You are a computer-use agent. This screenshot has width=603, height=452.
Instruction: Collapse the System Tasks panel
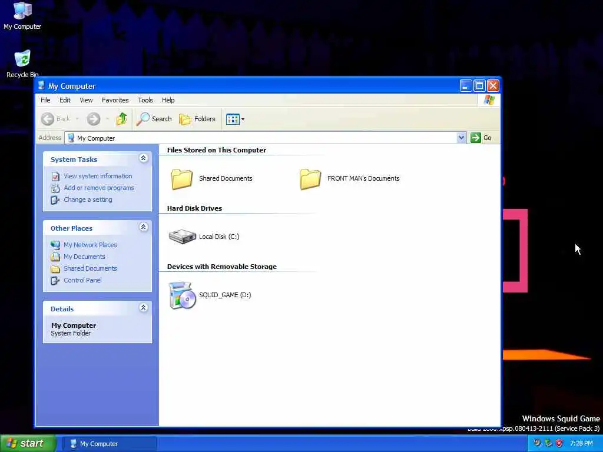pos(144,158)
